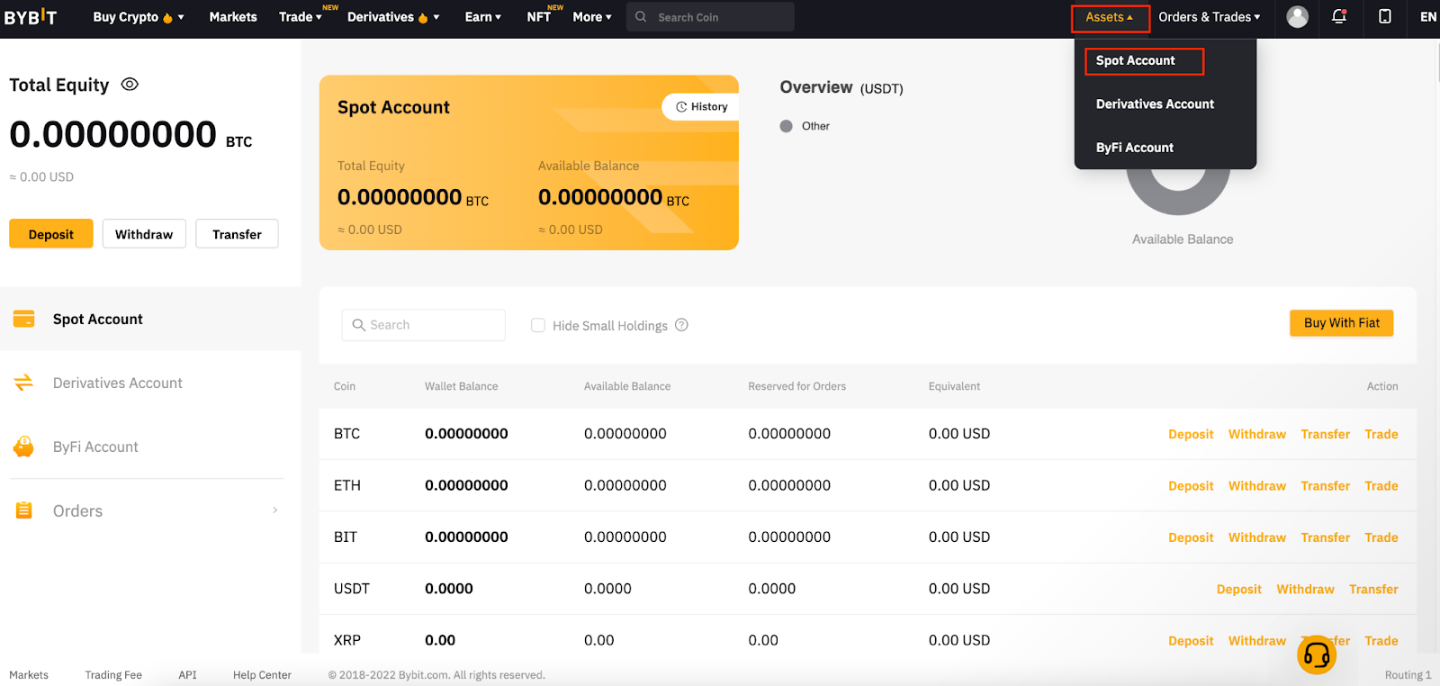Click the gray Other legend dot
Image resolution: width=1440 pixels, height=686 pixels.
click(x=786, y=126)
